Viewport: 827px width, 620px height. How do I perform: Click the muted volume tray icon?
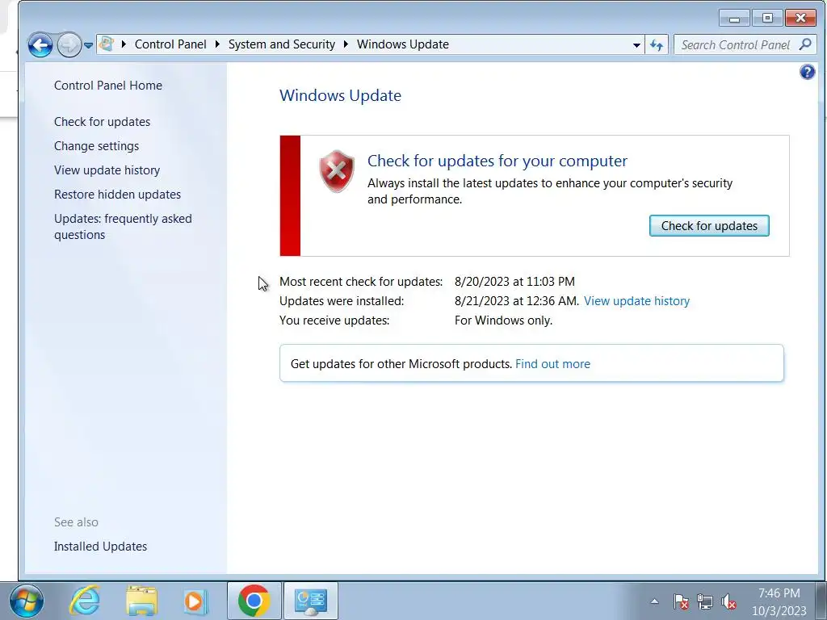[x=728, y=601]
